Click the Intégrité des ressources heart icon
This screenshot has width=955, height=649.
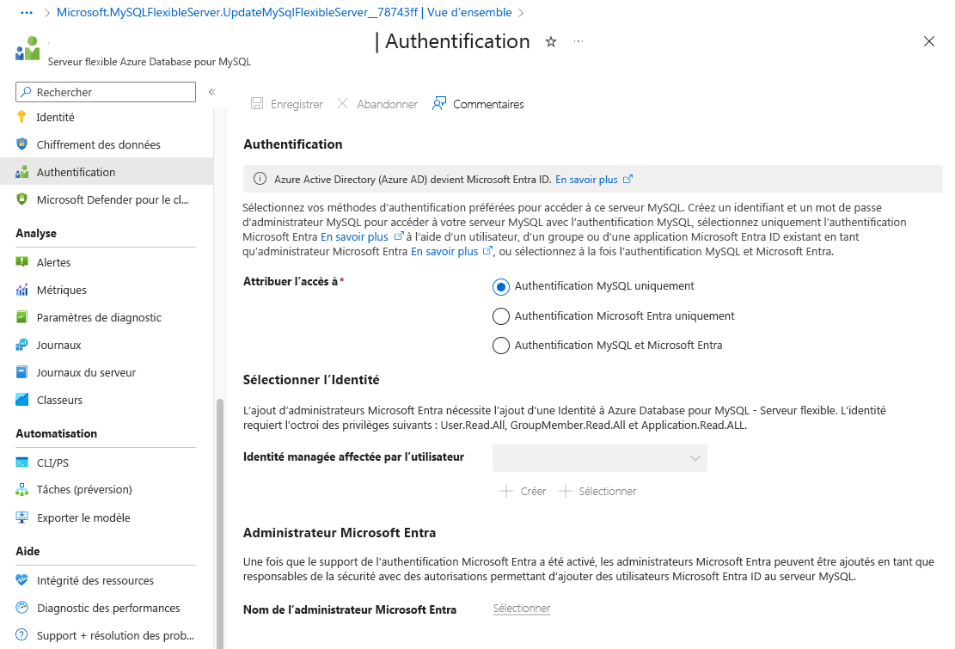pyautogui.click(x=22, y=580)
